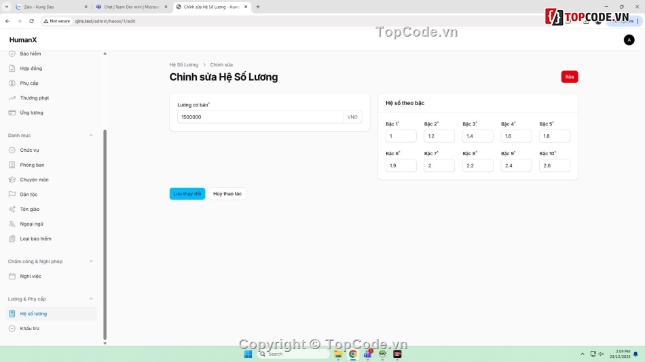Open a new browser tab
This screenshot has width=645, height=362.
click(x=258, y=7)
